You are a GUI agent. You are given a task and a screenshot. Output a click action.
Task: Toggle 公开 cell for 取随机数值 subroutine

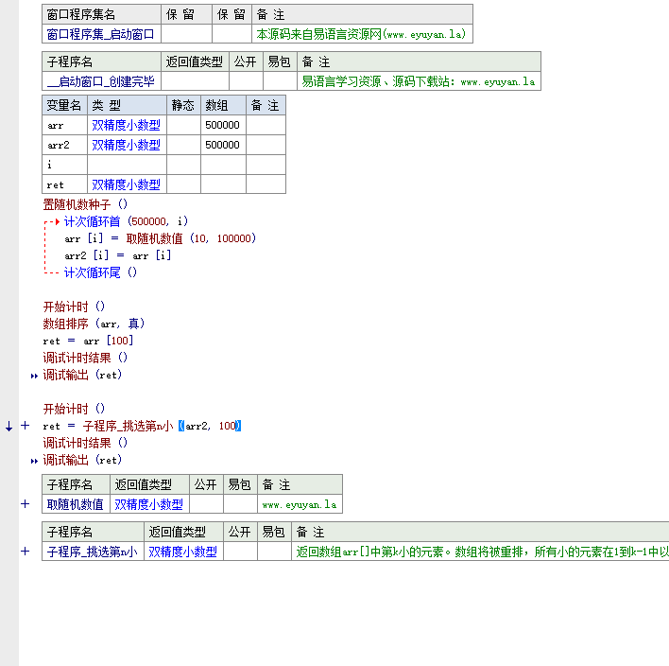coord(206,504)
